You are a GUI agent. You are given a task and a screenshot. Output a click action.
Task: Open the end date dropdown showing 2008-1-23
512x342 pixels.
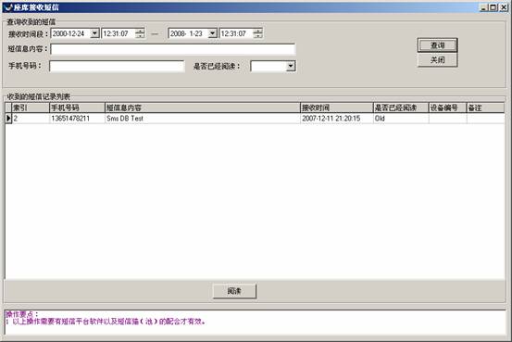[x=212, y=33]
